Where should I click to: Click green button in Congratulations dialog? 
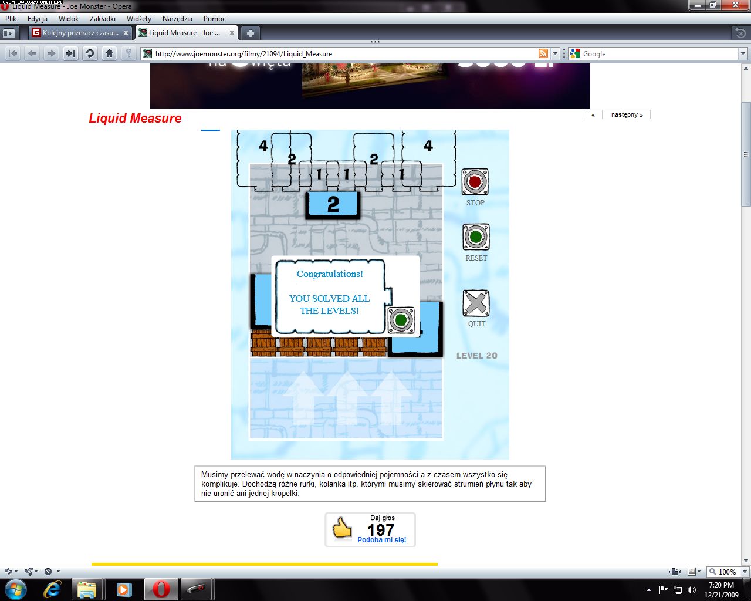click(x=401, y=320)
